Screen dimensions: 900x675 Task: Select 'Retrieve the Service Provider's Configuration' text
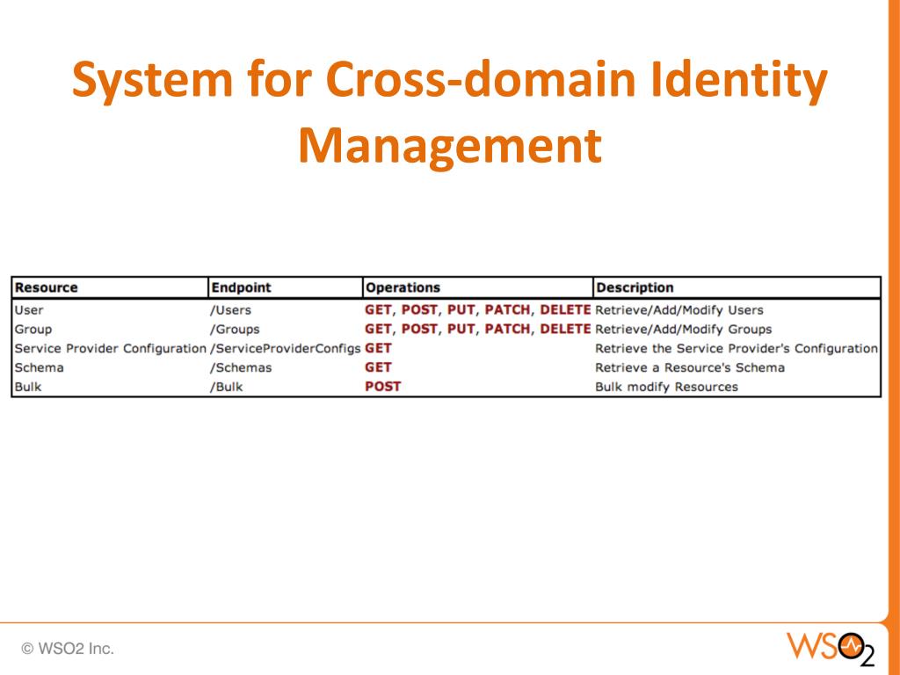pos(737,348)
